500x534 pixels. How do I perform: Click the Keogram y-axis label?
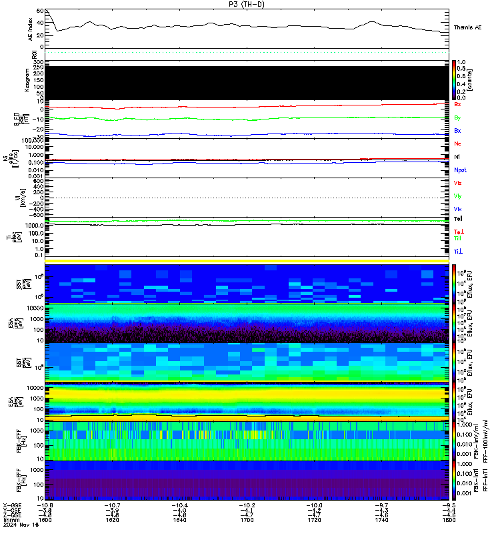click(27, 80)
